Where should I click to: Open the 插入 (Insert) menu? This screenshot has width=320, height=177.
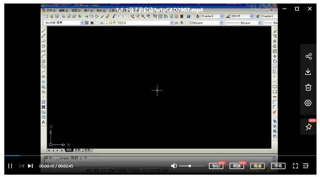[x=89, y=11]
